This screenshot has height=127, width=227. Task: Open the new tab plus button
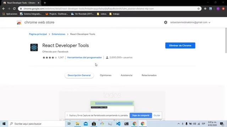(45, 3)
